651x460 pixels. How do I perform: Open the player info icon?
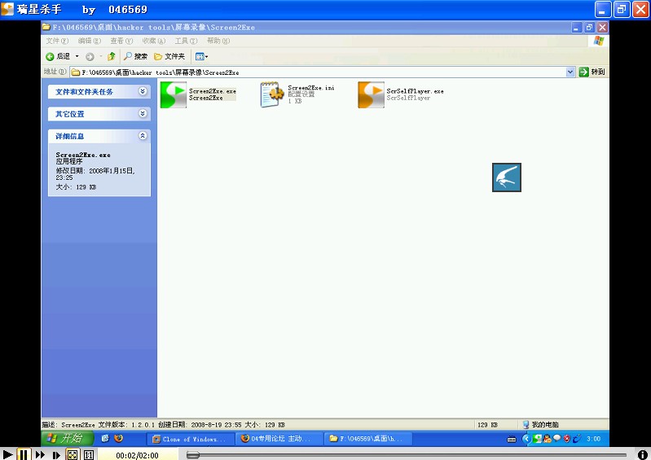(642, 454)
